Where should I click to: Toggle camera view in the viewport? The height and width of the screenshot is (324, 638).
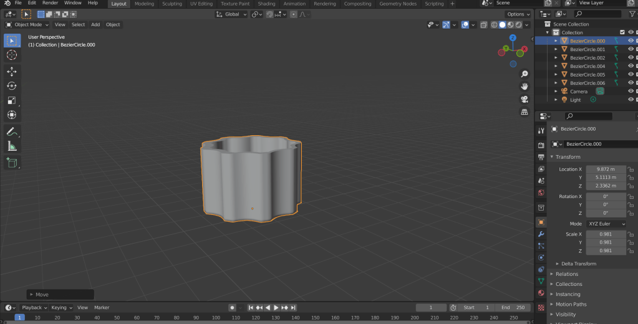coord(524,99)
